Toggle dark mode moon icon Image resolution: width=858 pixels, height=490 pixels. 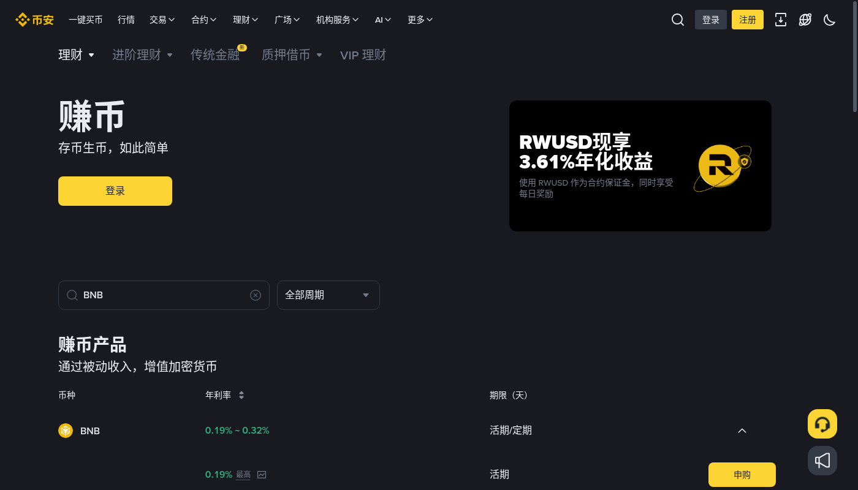pyautogui.click(x=830, y=20)
